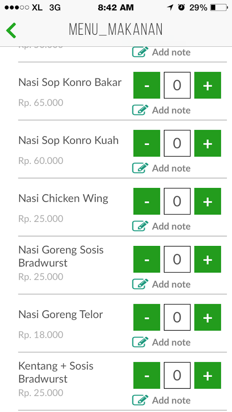
Task: Add one Nasi Goreng Sosis Bradwurst
Action: [x=208, y=260]
